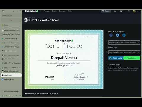Switch to the Deepali Verma sidebar tab

pyautogui.click(x=11, y=79)
